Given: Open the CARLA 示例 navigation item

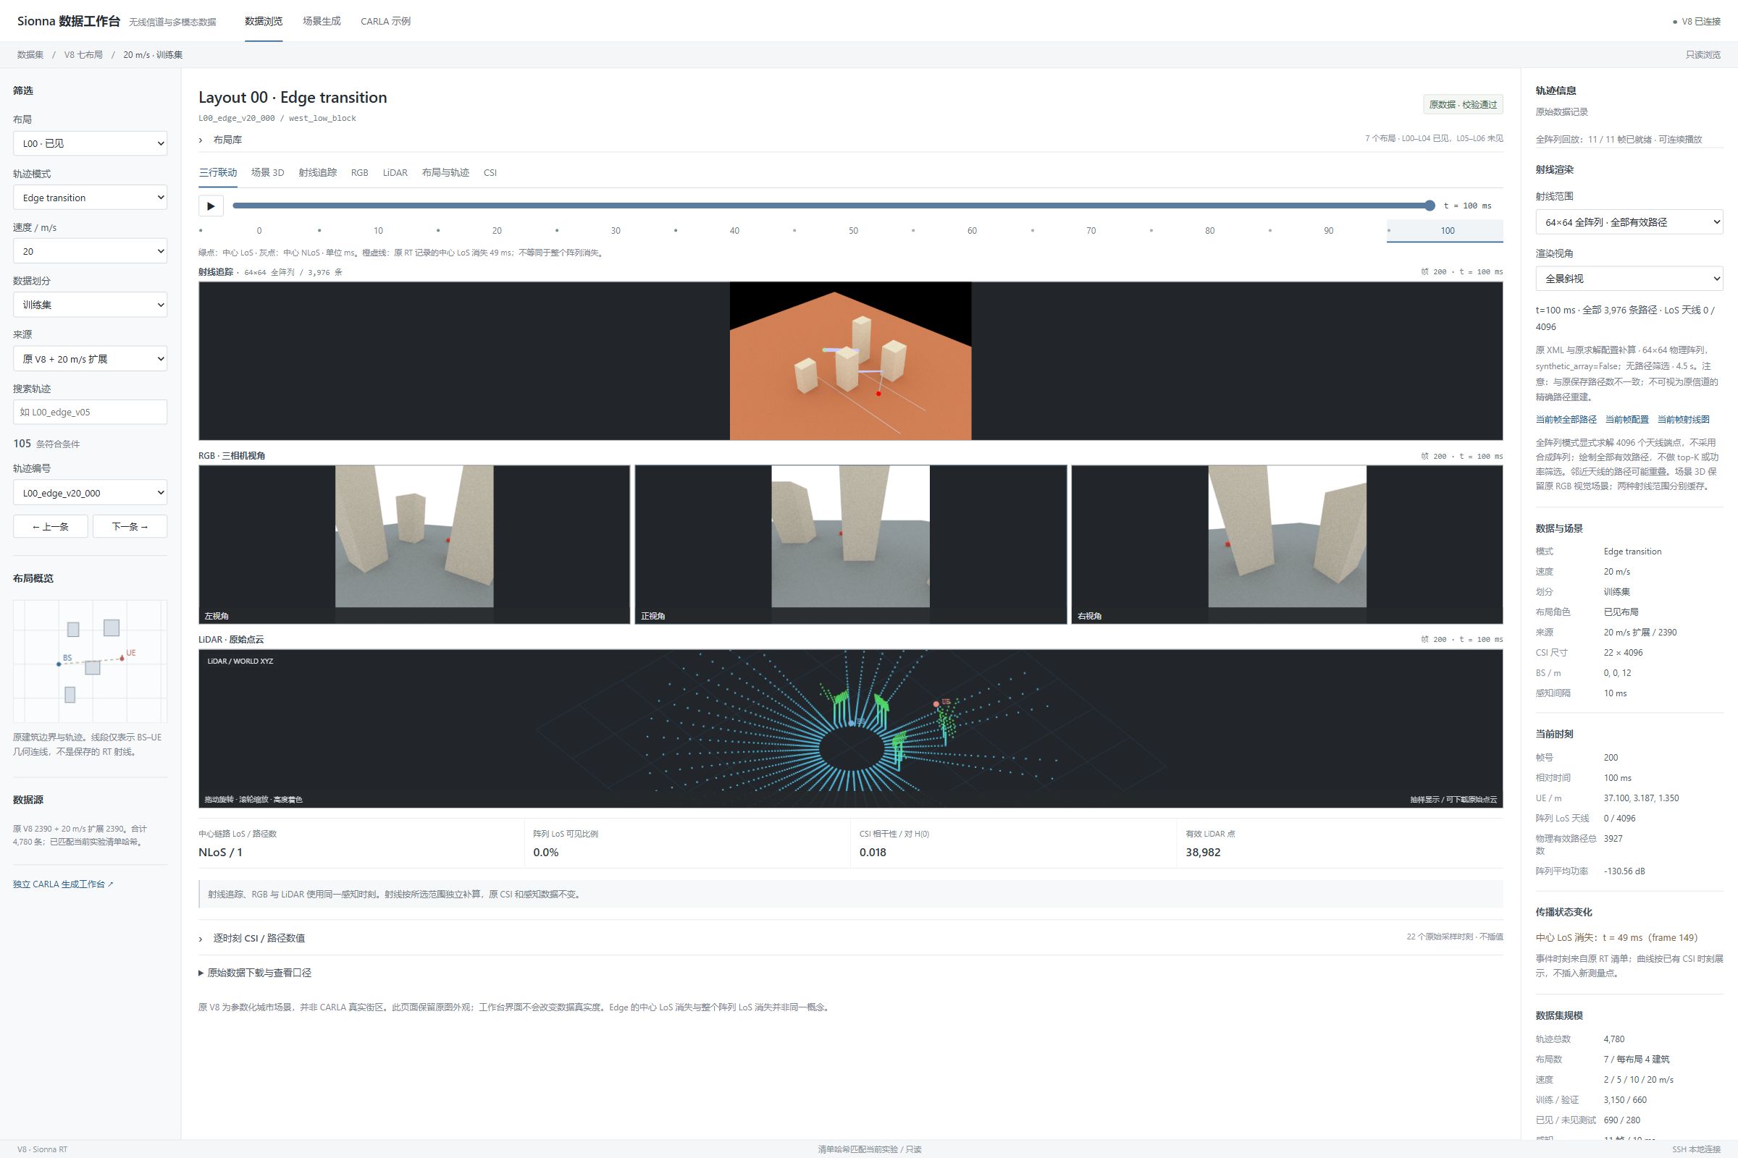Looking at the screenshot, I should pyautogui.click(x=385, y=22).
